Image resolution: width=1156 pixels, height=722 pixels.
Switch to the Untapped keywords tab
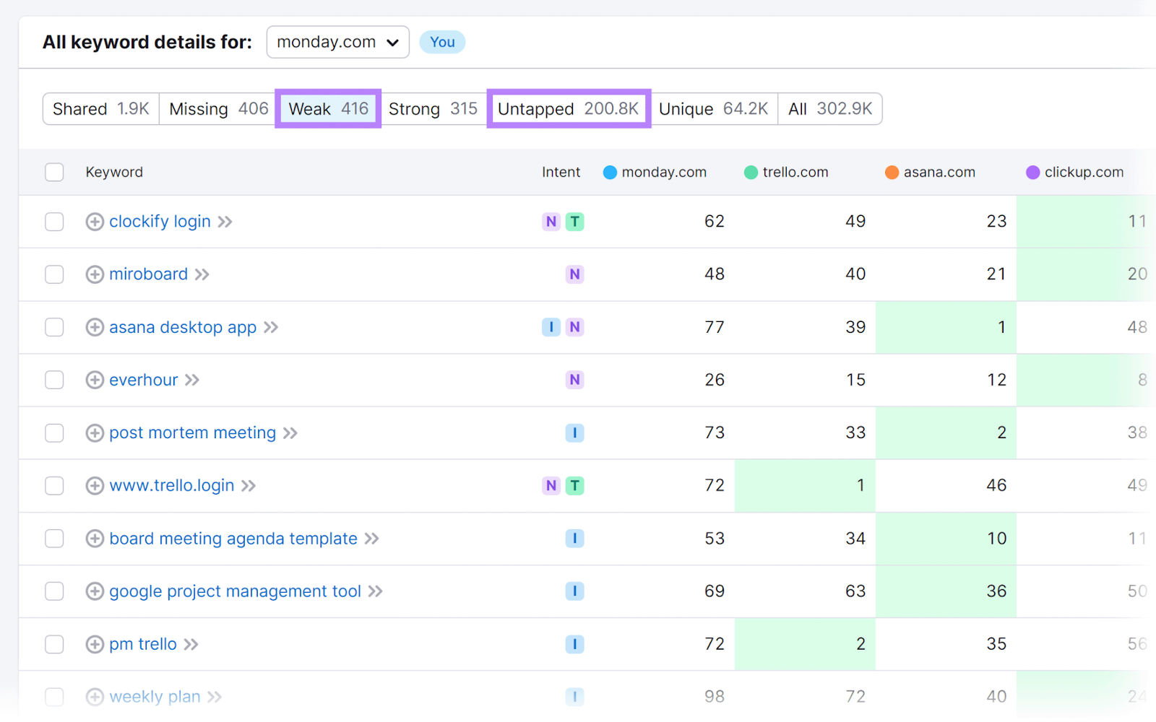tap(569, 109)
